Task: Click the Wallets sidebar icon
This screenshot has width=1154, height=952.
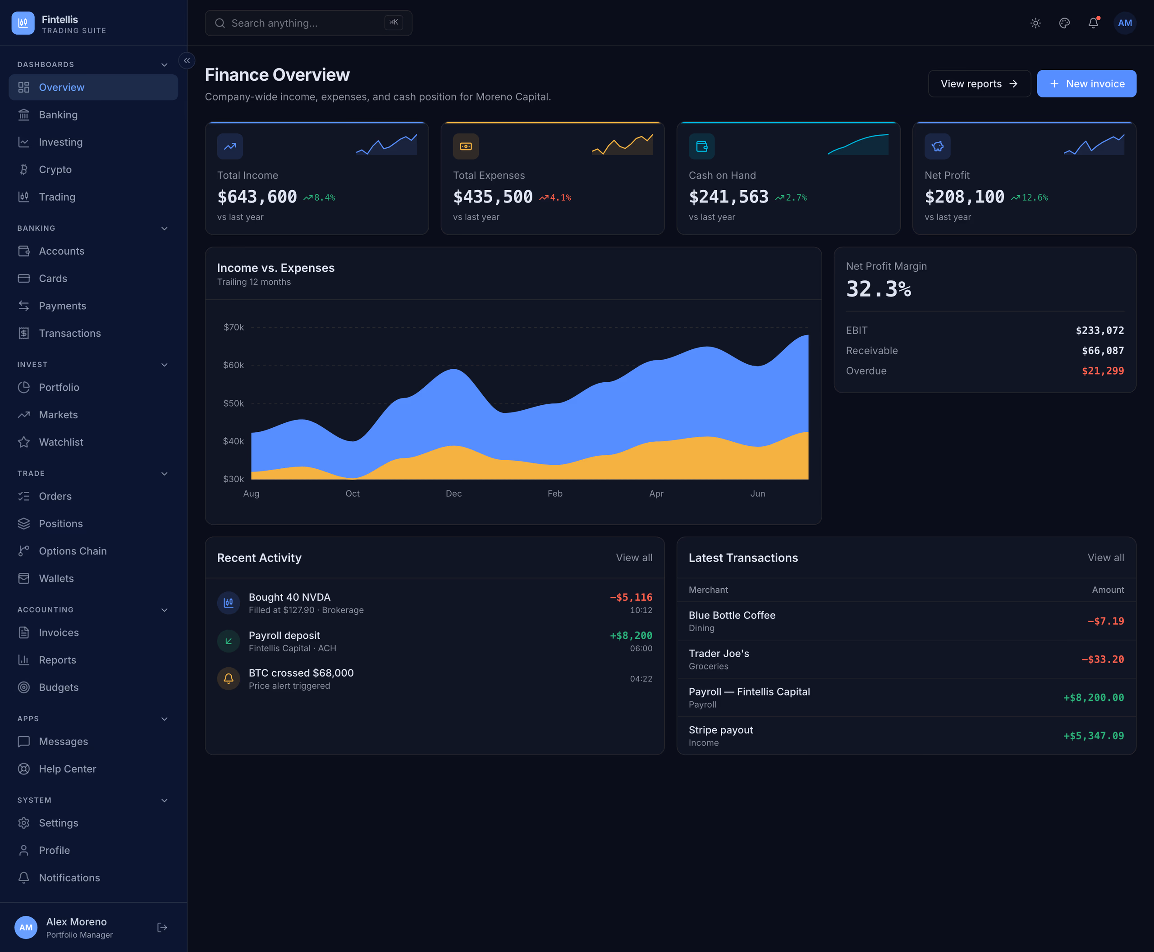Action: (23, 579)
